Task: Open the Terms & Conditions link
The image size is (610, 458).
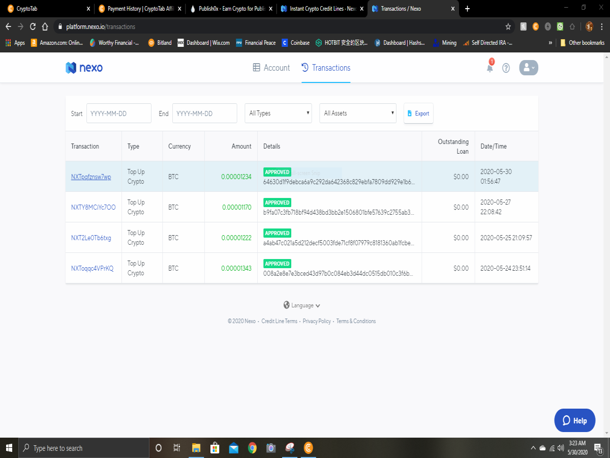Action: (356, 321)
